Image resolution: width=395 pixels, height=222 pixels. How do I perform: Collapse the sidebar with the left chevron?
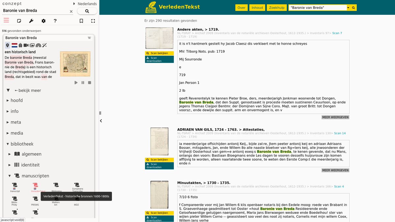click(101, 121)
